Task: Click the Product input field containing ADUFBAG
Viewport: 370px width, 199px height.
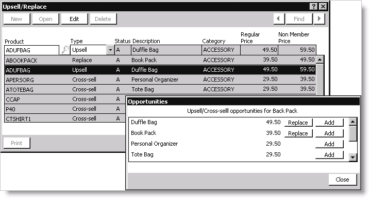Action: click(x=31, y=50)
